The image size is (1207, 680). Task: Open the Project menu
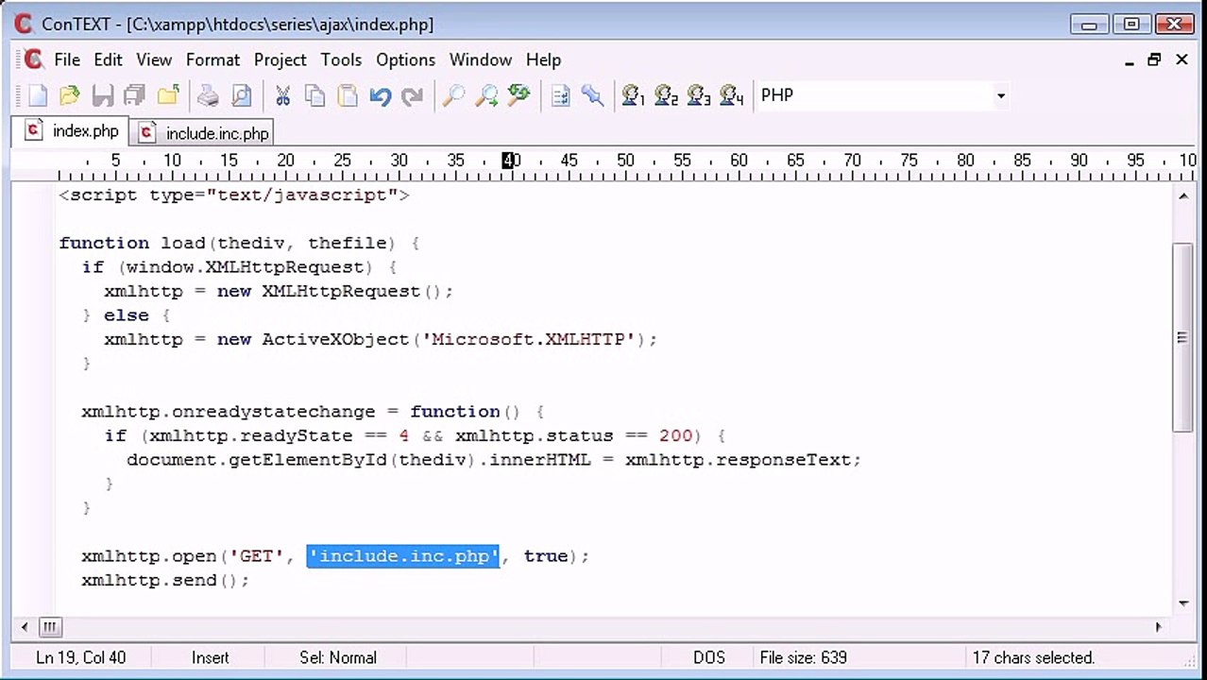tap(280, 59)
